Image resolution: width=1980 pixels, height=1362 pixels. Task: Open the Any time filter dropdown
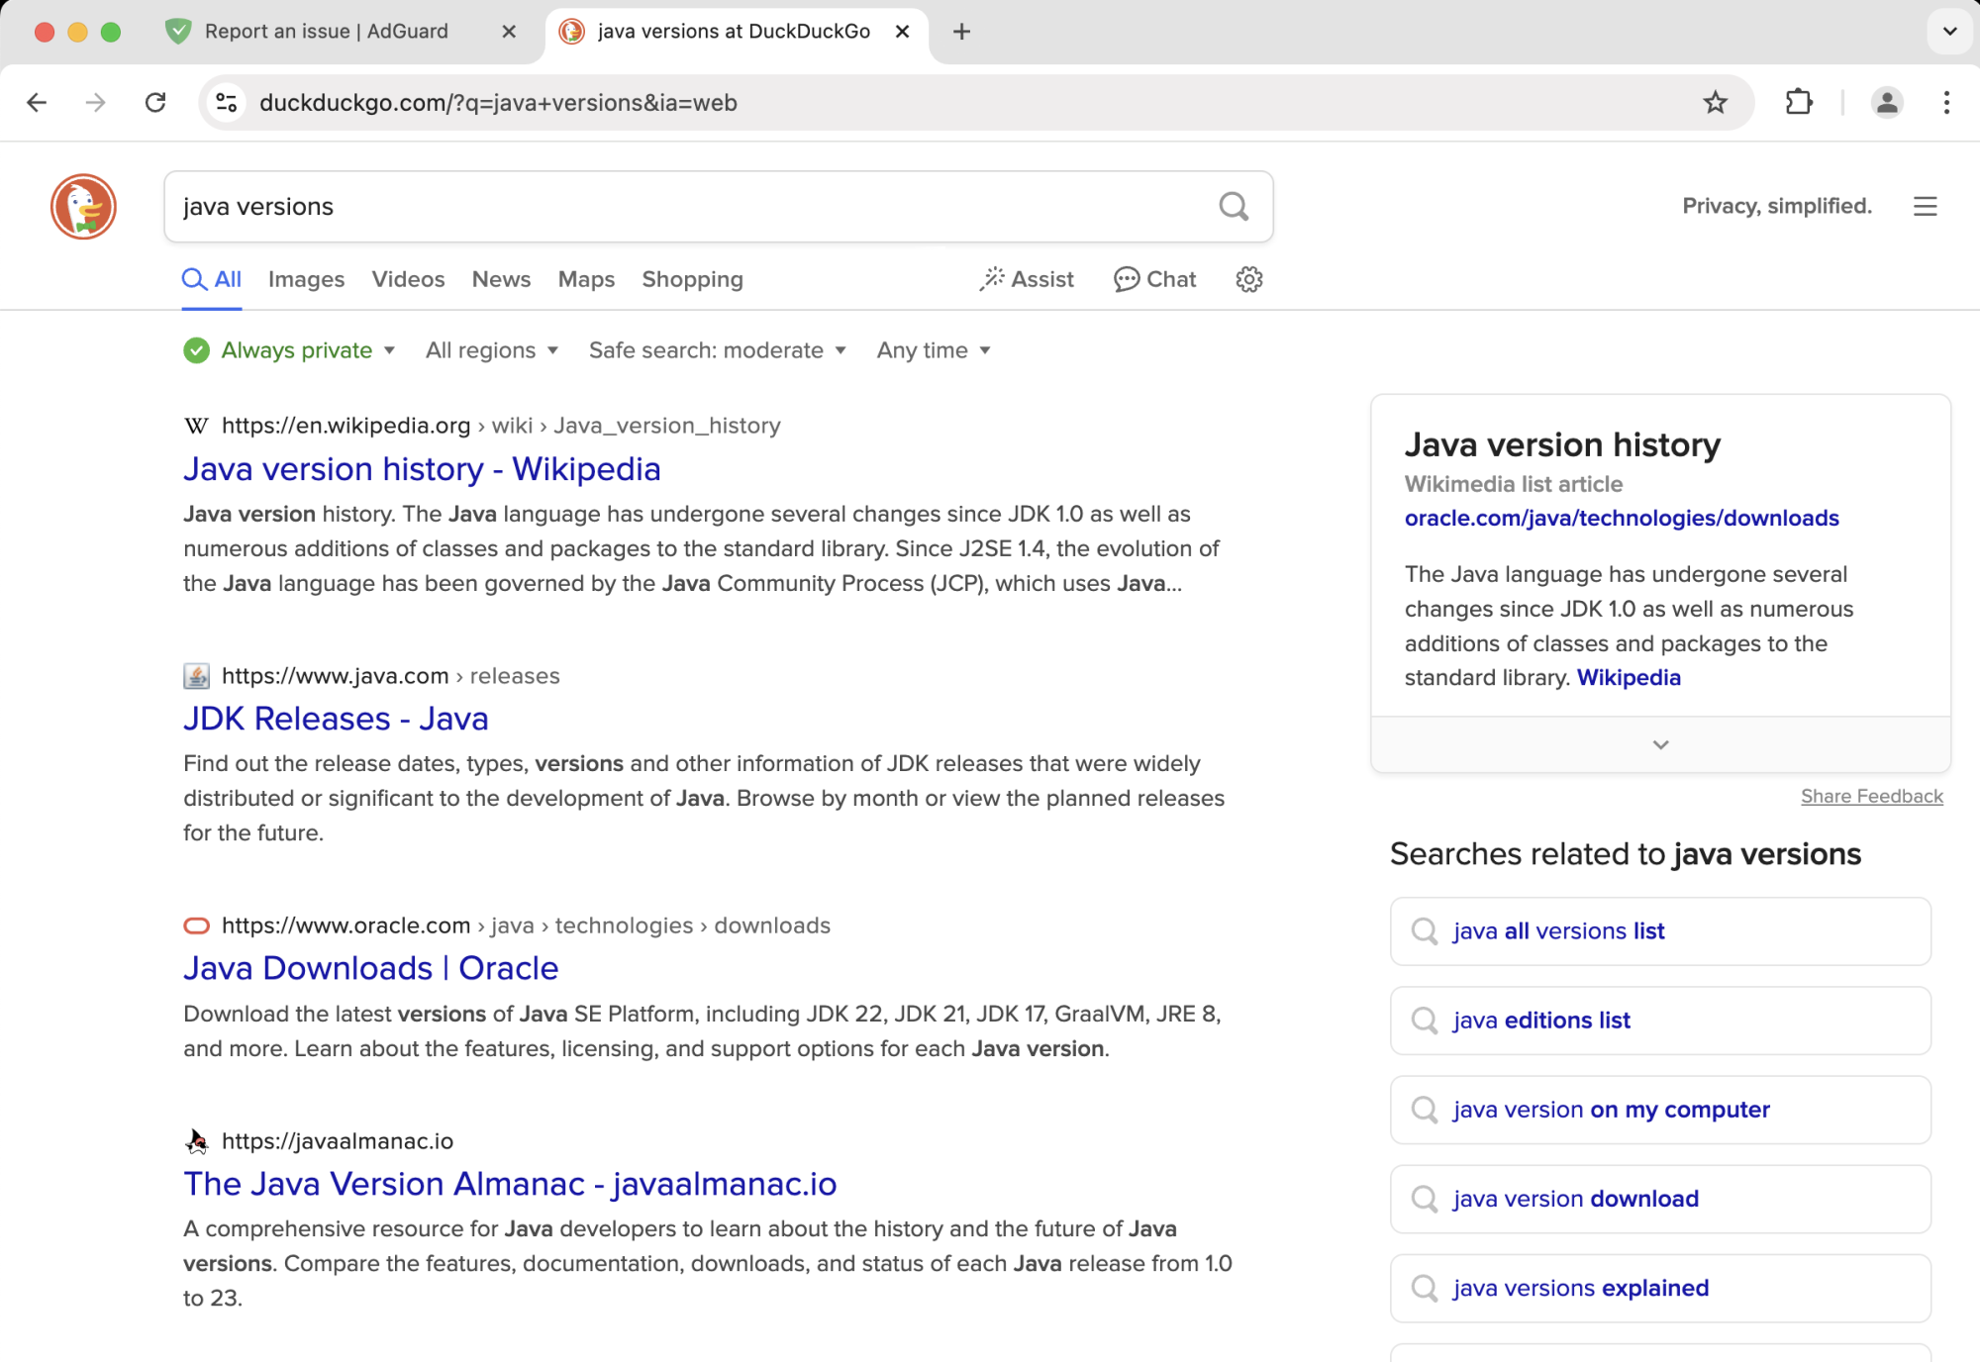coord(934,350)
